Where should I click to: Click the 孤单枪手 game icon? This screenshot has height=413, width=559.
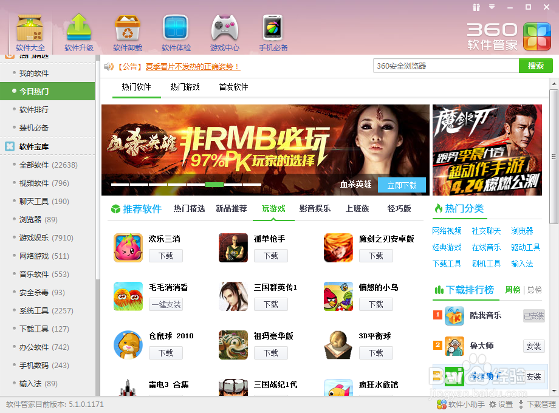(x=233, y=248)
